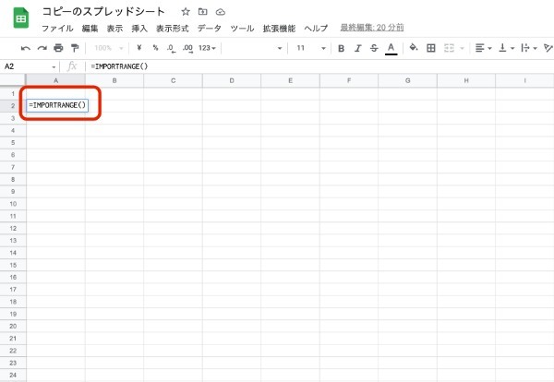Viewport: 554px width, 382px height.
Task: Expand merge cells dropdown arrow
Action: pos(462,48)
